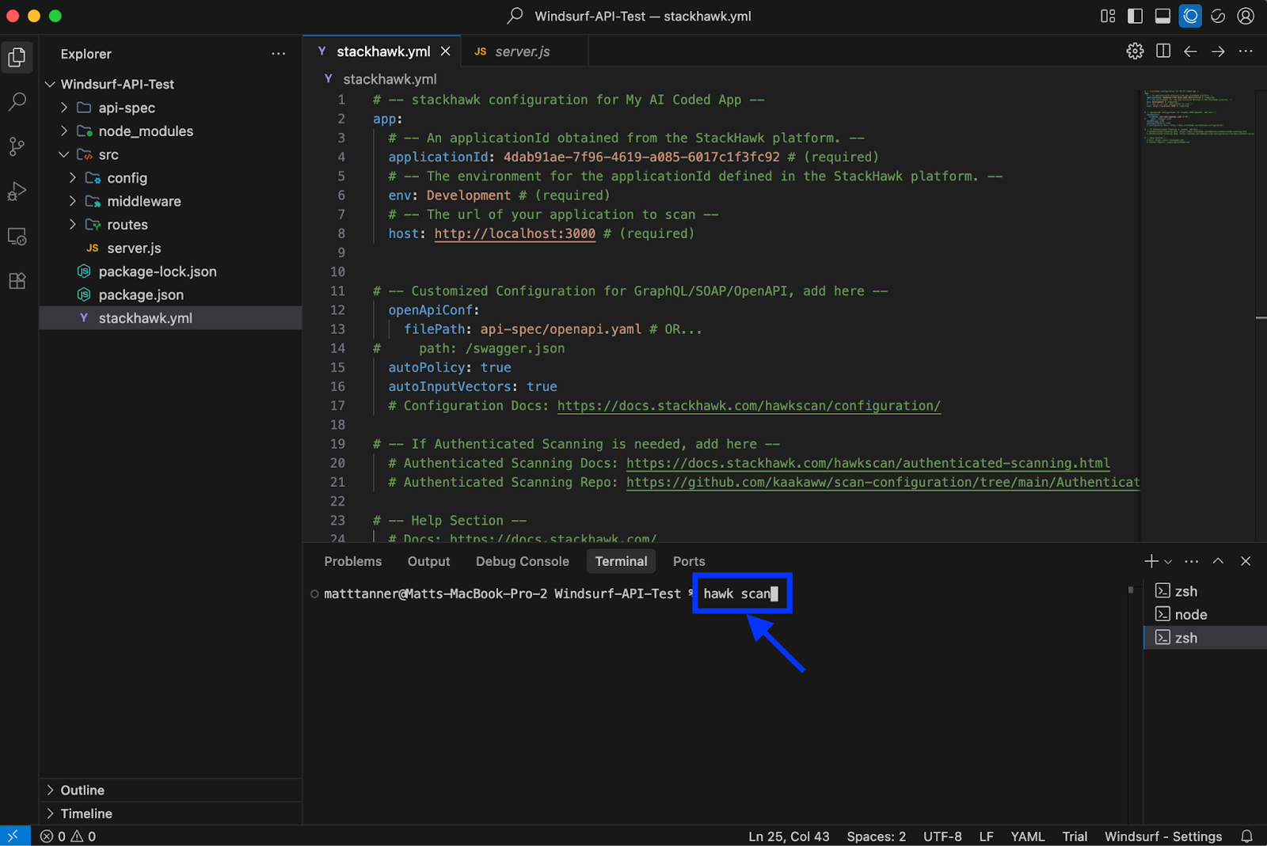This screenshot has height=846, width=1267.
Task: Select the active zsh terminal at bottom
Action: click(x=1205, y=638)
